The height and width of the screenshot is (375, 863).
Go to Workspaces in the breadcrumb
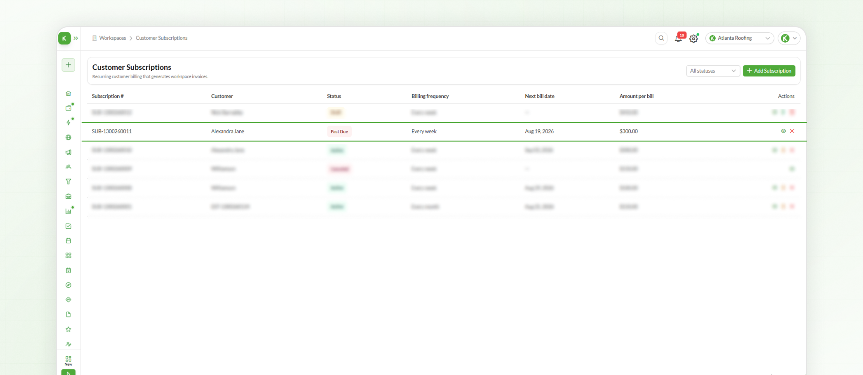click(113, 38)
